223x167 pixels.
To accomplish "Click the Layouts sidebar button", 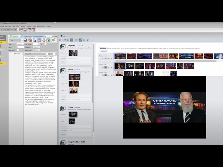I will click(x=3, y=39).
